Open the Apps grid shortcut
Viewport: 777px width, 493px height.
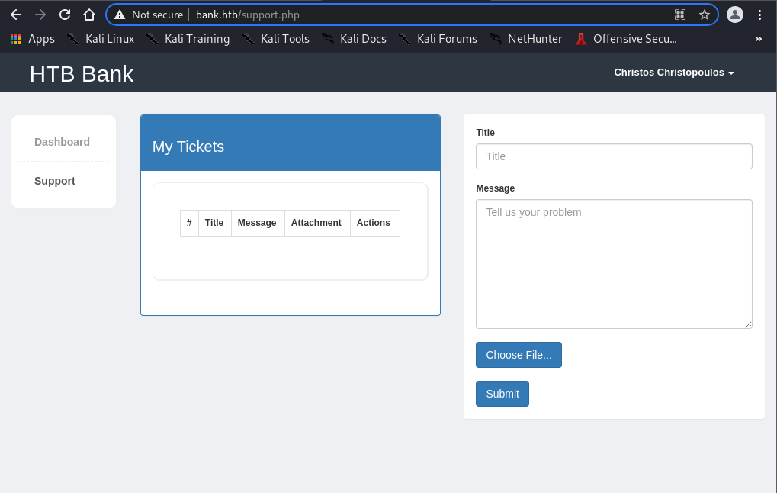[32, 38]
